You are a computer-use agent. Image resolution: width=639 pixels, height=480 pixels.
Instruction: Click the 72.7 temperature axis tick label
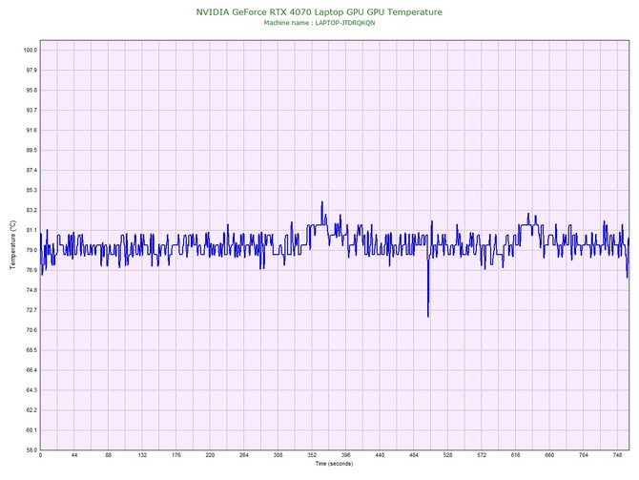31,310
